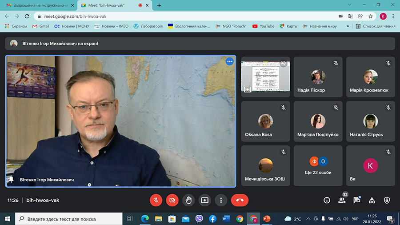
Task: Open Список для чтения reading list
Action: (x=376, y=26)
